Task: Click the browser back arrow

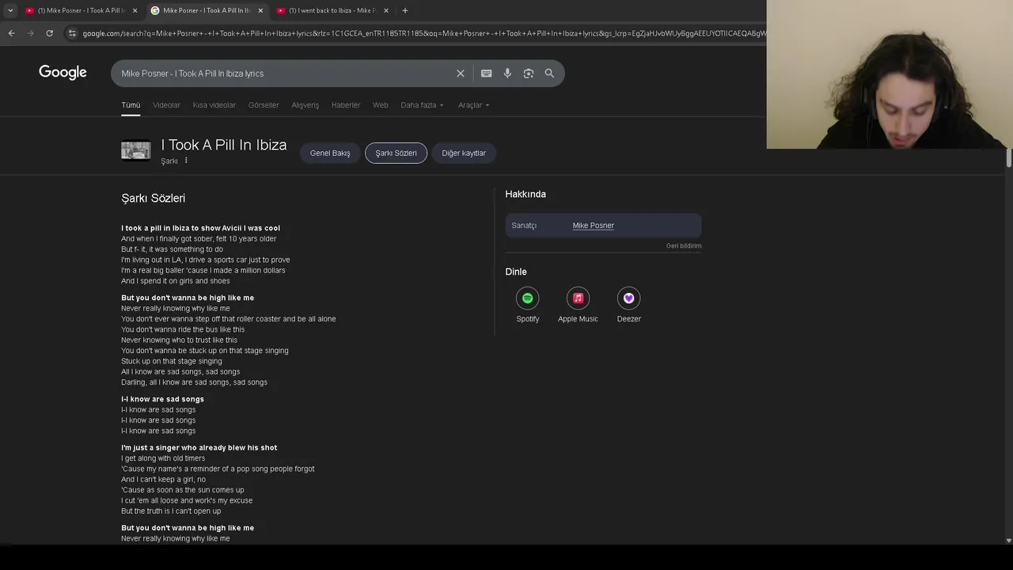Action: point(11,33)
